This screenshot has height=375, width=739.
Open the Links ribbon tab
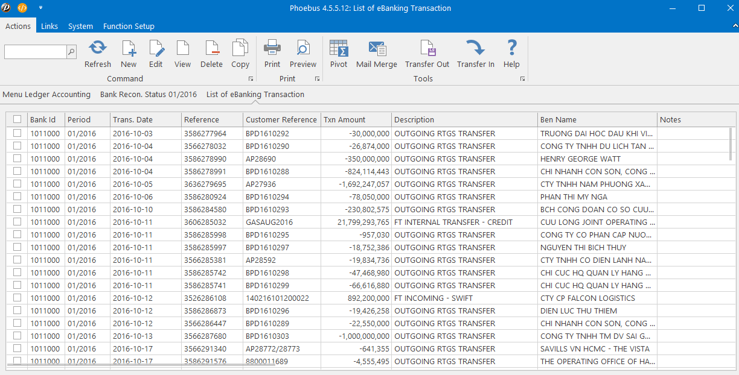pyautogui.click(x=50, y=26)
